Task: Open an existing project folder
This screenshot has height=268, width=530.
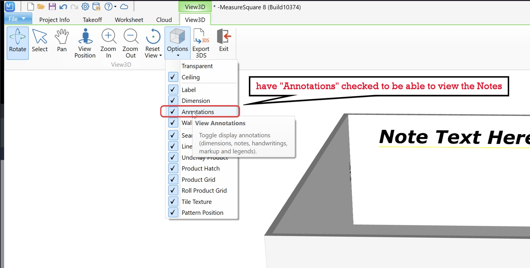Action: tap(41, 7)
